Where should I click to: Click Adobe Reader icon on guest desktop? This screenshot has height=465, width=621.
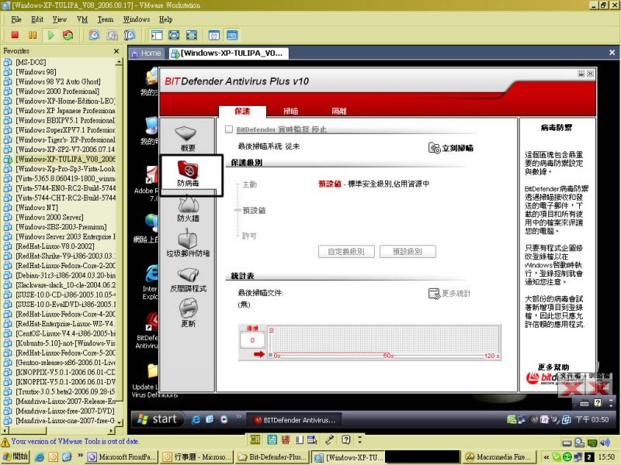(x=151, y=175)
